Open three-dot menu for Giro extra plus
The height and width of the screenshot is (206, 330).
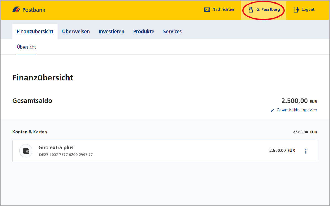[306, 151]
